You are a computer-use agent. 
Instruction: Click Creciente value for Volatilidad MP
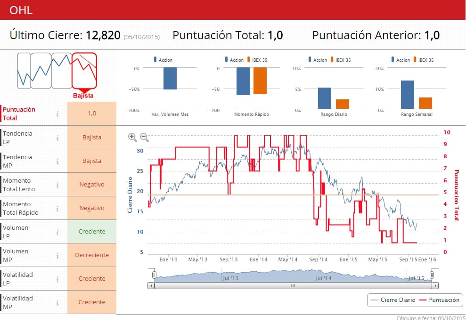(x=92, y=302)
